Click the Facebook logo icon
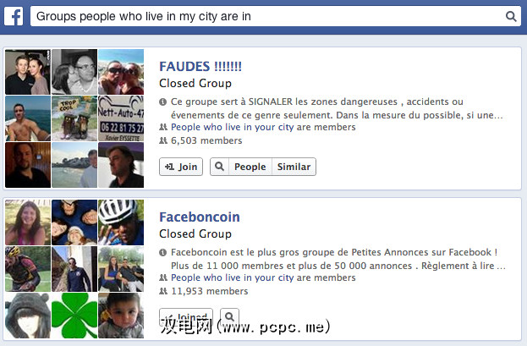The height and width of the screenshot is (346, 527). [x=14, y=16]
